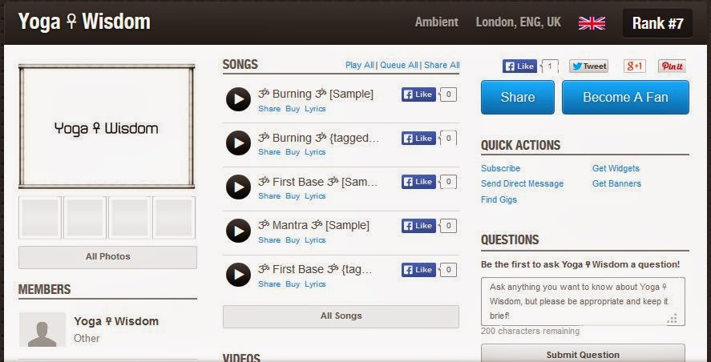Open Get Widgets link

616,168
